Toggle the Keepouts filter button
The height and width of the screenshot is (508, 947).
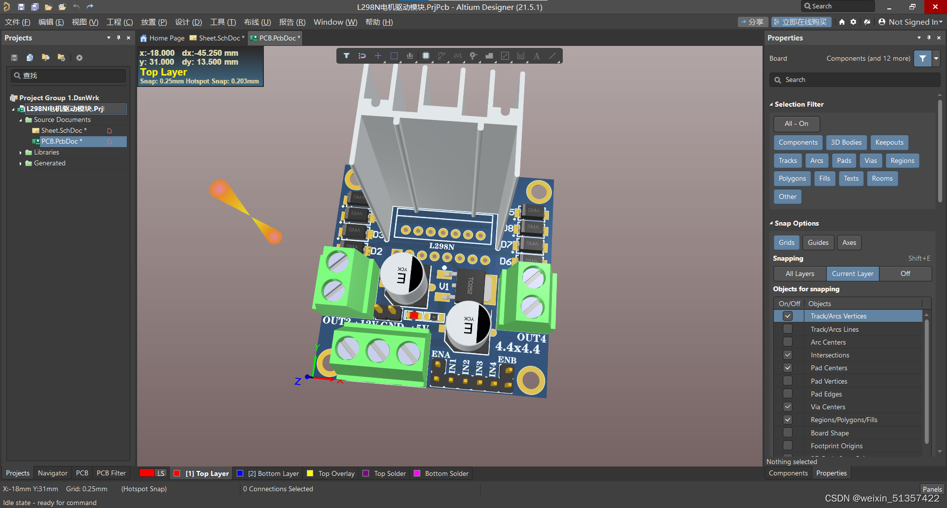[x=889, y=143]
